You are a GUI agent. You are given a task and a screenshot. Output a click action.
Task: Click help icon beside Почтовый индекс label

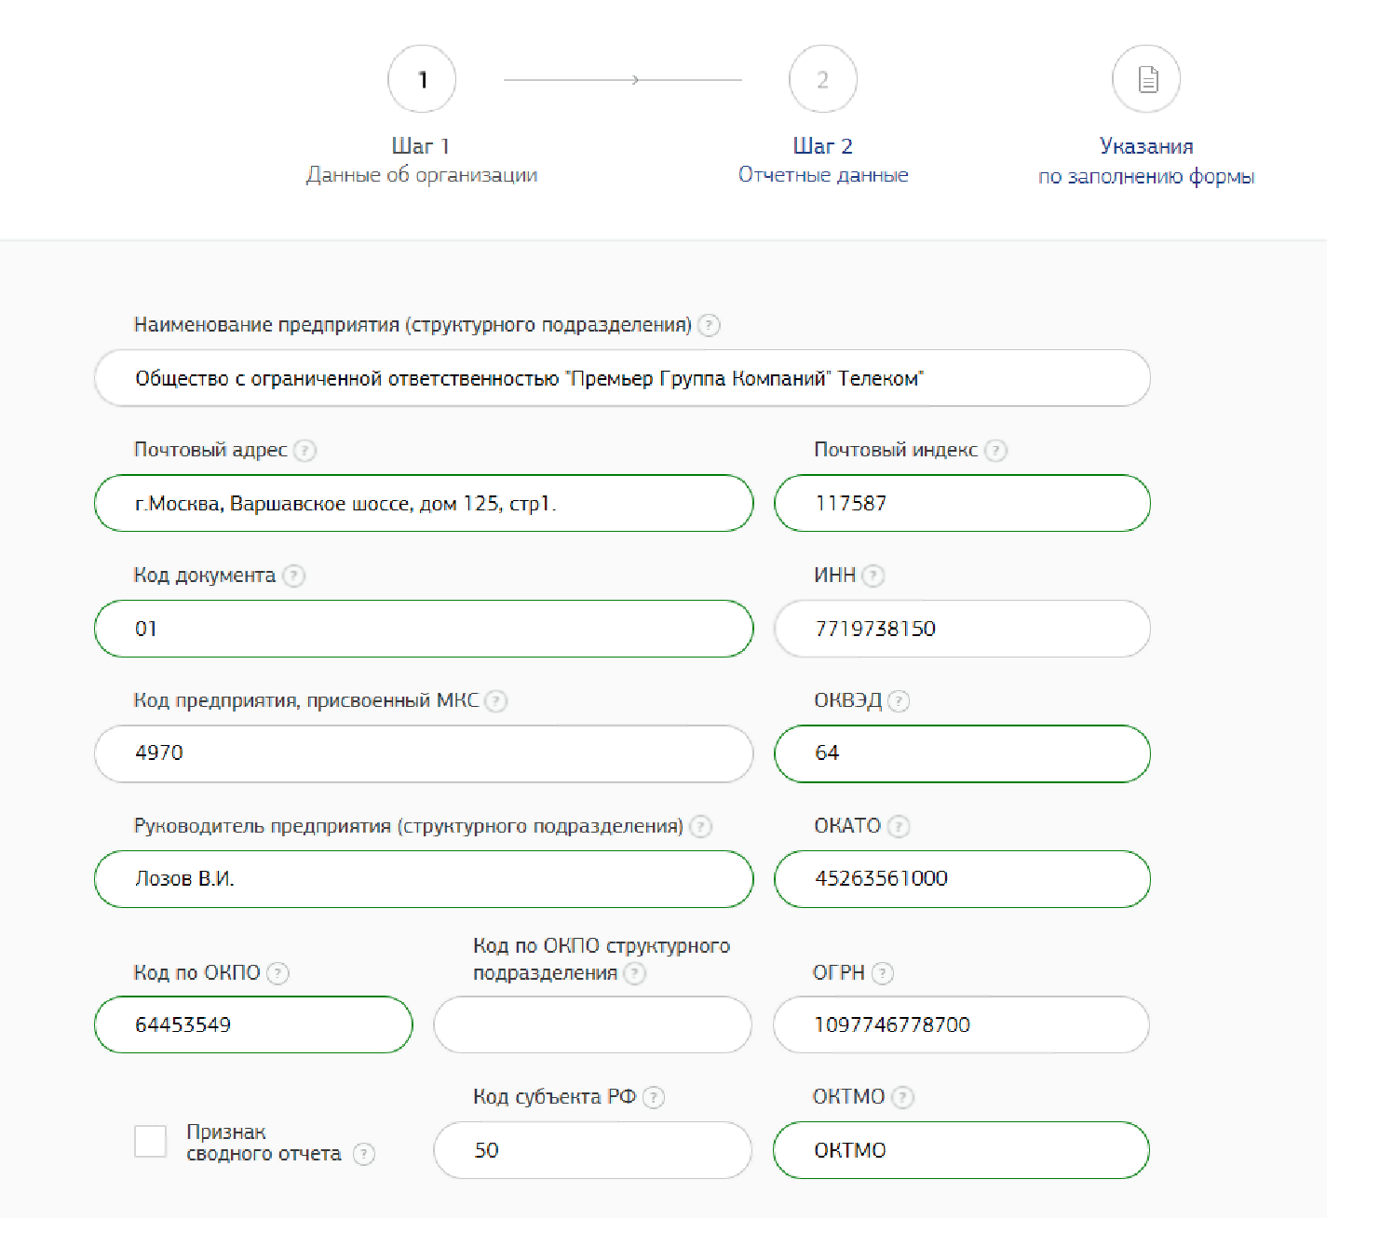(x=996, y=451)
